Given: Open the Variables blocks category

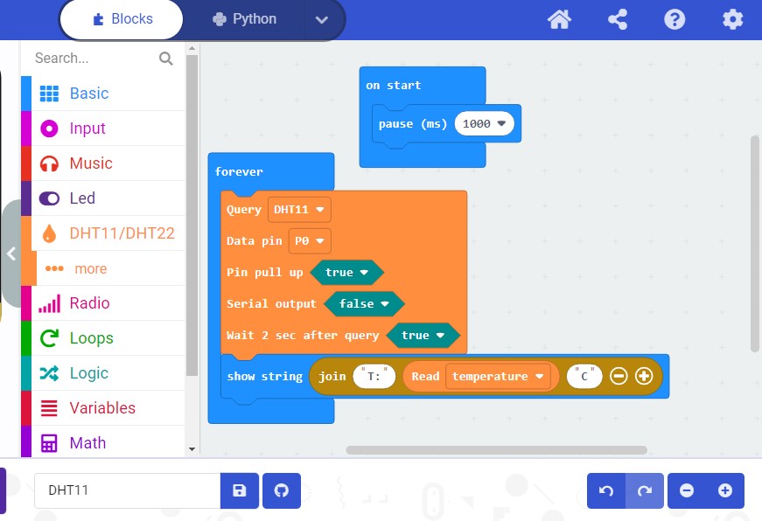Looking at the screenshot, I should pos(103,408).
